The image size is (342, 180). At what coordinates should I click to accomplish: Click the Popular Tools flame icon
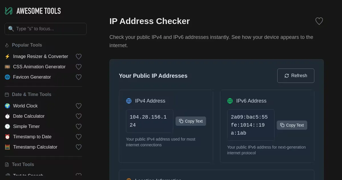point(7,45)
